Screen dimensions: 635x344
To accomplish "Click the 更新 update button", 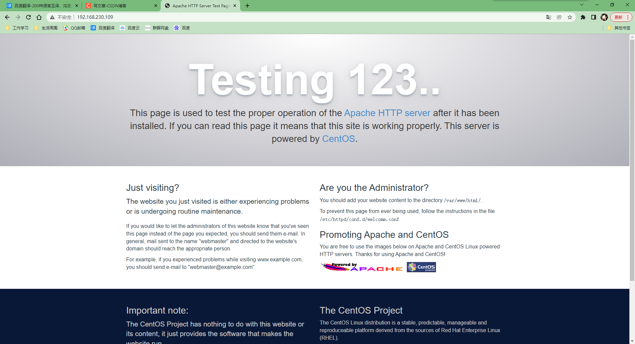I will point(621,17).
